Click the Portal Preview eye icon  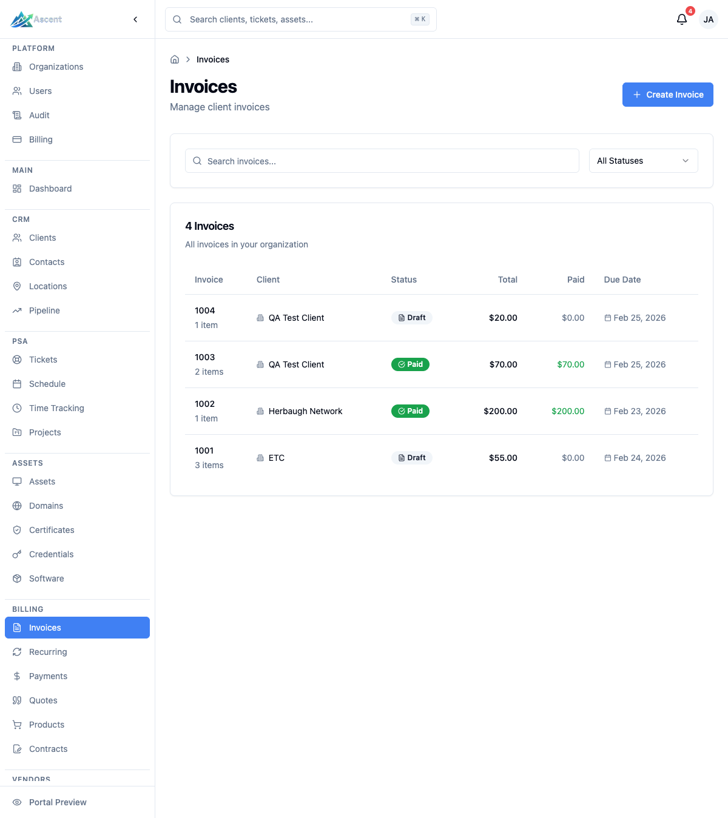pos(17,802)
